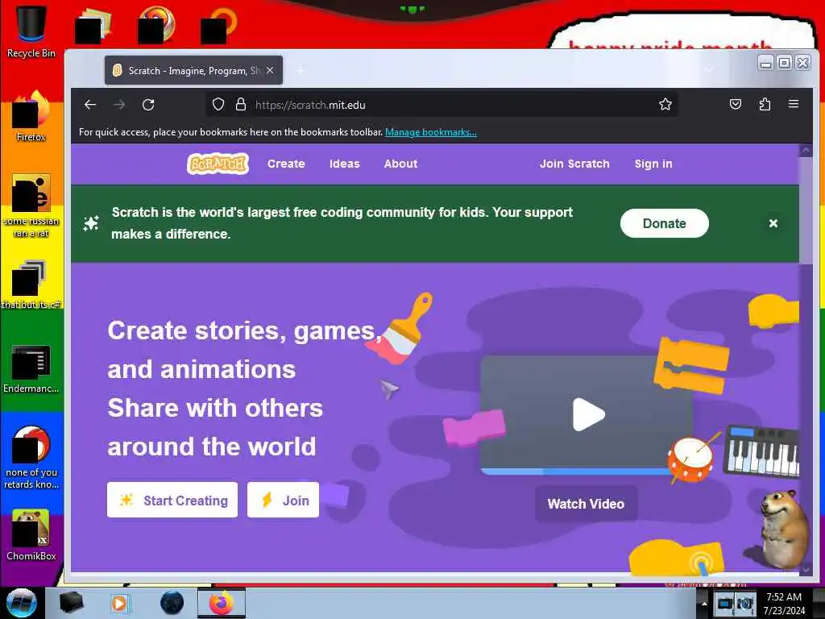Click the Firefox taskbar button
This screenshot has height=619, width=825.
222,603
